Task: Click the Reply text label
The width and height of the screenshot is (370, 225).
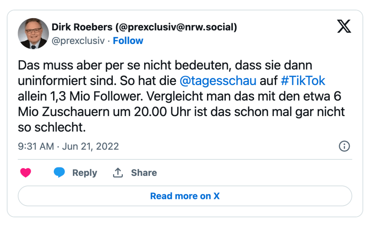Action: click(85, 173)
